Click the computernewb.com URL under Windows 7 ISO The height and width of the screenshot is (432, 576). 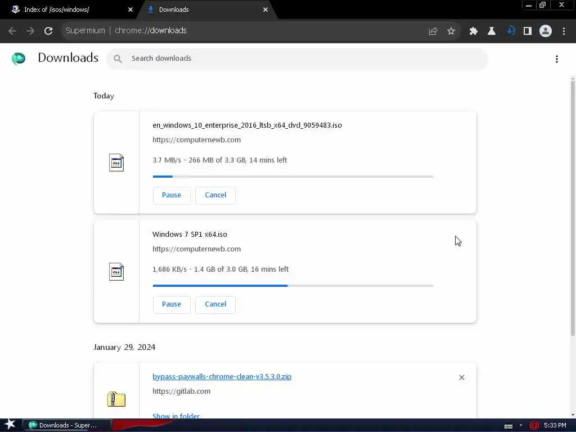click(x=196, y=249)
